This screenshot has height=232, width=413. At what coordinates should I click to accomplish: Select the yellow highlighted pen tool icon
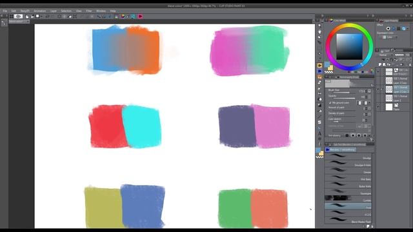point(319,65)
